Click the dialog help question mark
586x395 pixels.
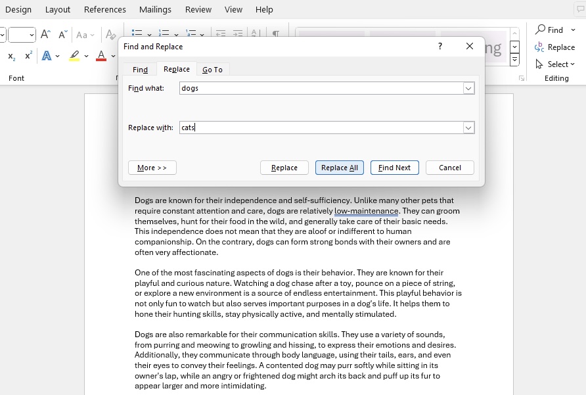click(x=440, y=46)
